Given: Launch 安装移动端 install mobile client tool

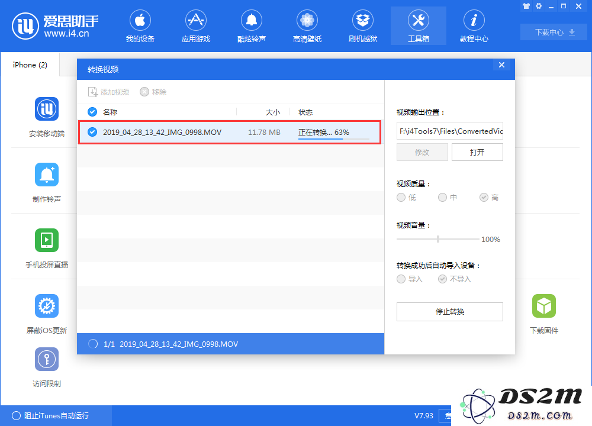Looking at the screenshot, I should pyautogui.click(x=47, y=117).
